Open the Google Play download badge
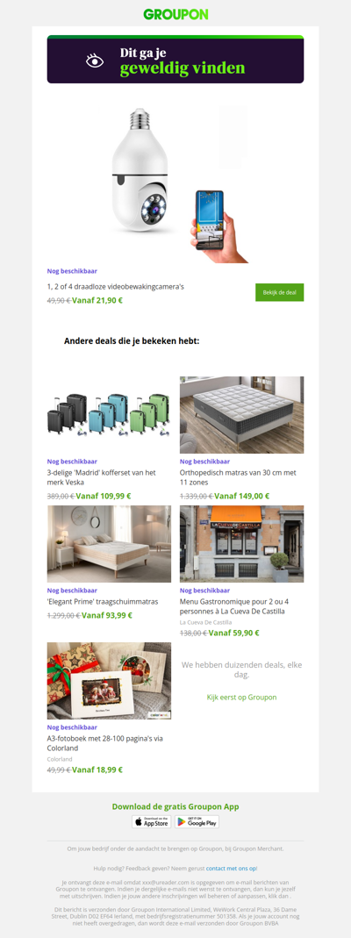The height and width of the screenshot is (938, 351). 197,821
